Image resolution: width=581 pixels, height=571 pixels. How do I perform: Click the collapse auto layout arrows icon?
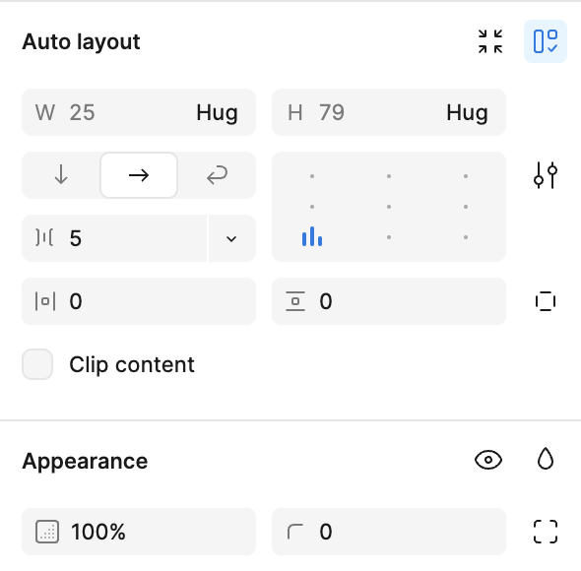[489, 41]
